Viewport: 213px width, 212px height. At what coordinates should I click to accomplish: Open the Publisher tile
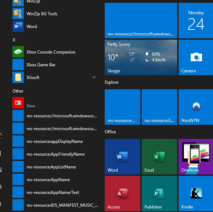(x=159, y=194)
